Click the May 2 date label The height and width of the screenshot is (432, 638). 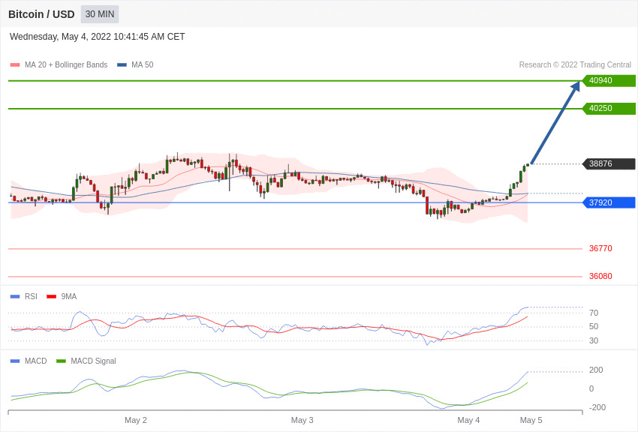pos(136,420)
